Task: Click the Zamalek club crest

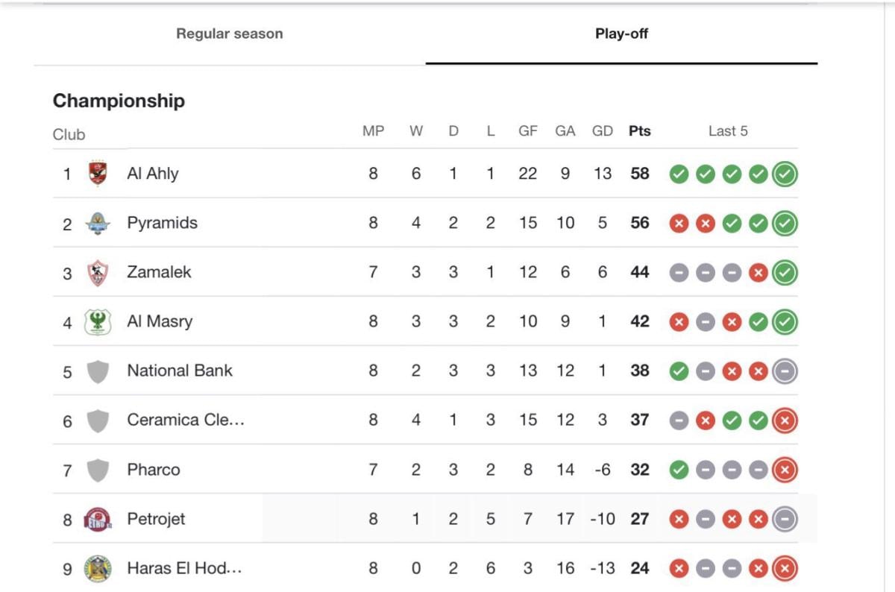Action: (98, 272)
